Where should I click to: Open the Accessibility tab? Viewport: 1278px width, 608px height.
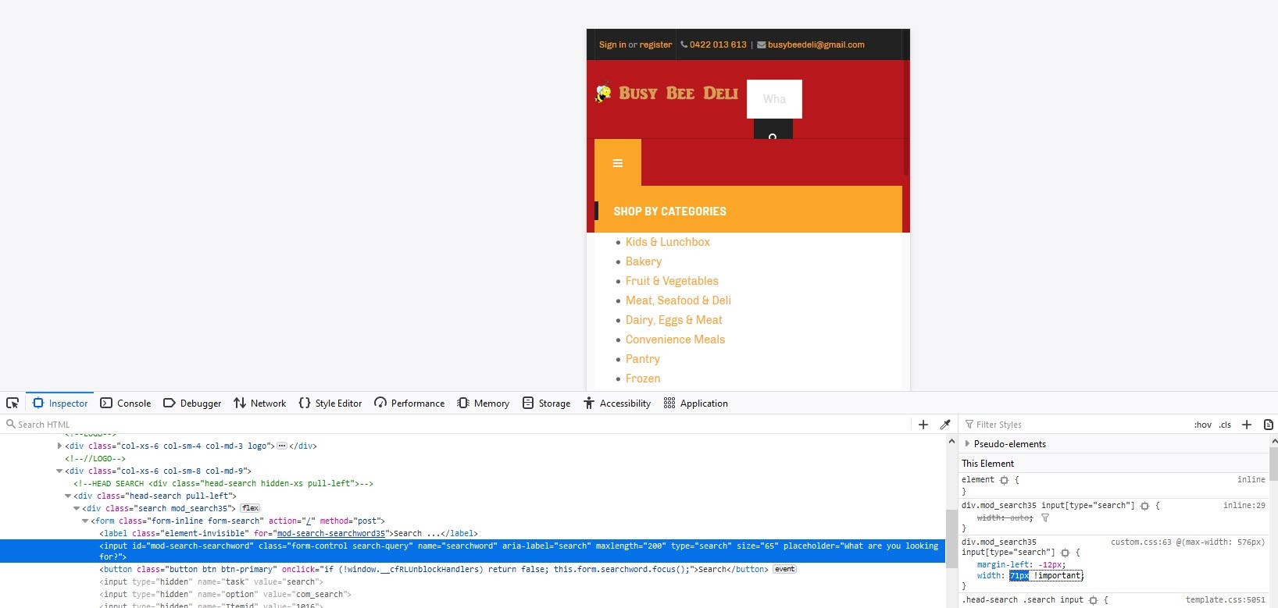tap(617, 403)
